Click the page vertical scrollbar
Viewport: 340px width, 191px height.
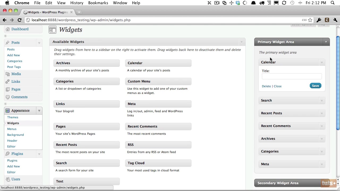[x=338, y=83]
